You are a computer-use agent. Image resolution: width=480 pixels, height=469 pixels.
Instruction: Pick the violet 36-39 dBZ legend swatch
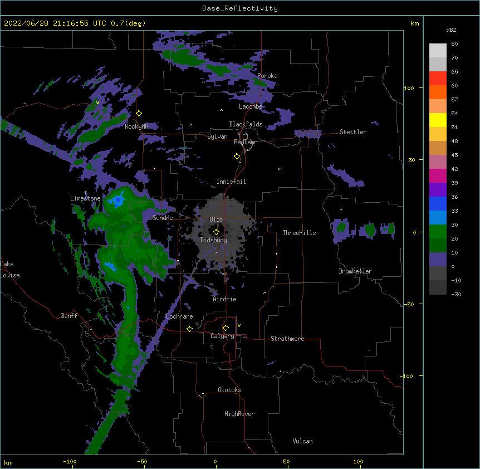pos(438,190)
